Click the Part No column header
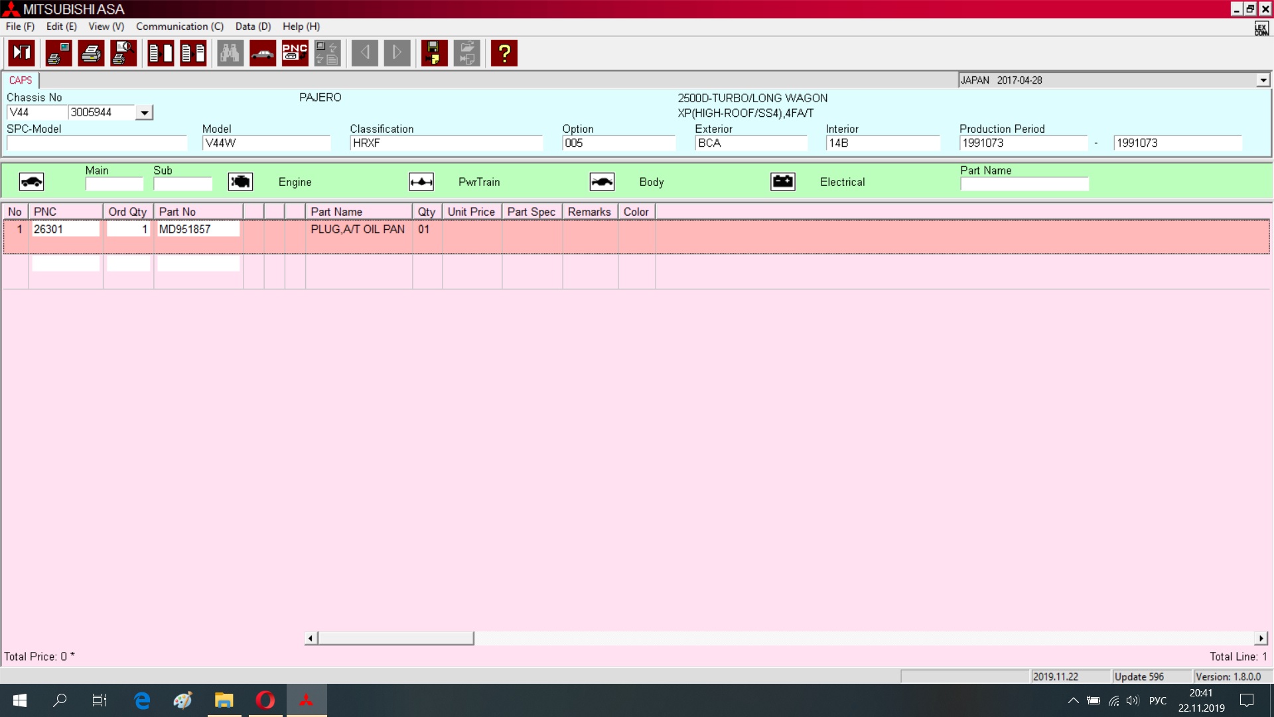The height and width of the screenshot is (717, 1274). (x=198, y=212)
